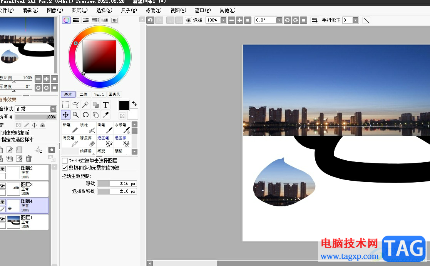
Task: Select the lasso selection tool
Action: tap(75, 105)
